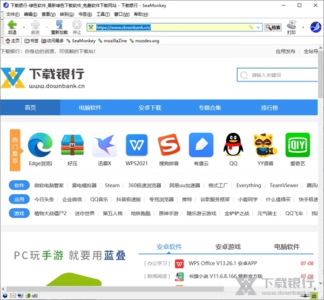Switch to the 安卓下载 navigation tab
This screenshot has height=300, width=324.
(150, 107)
